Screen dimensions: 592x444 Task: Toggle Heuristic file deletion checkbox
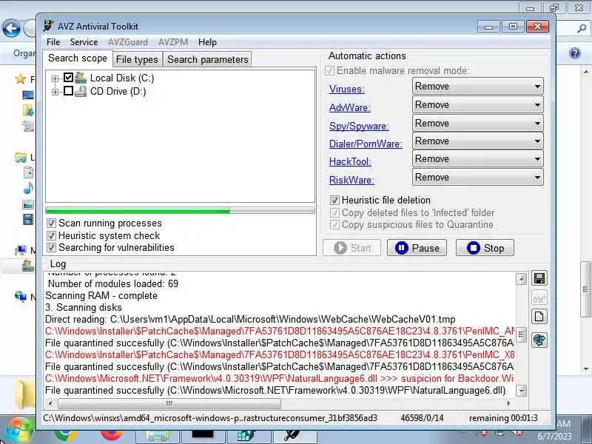(334, 200)
